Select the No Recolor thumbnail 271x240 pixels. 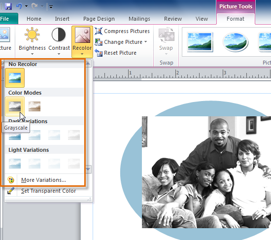click(x=15, y=78)
